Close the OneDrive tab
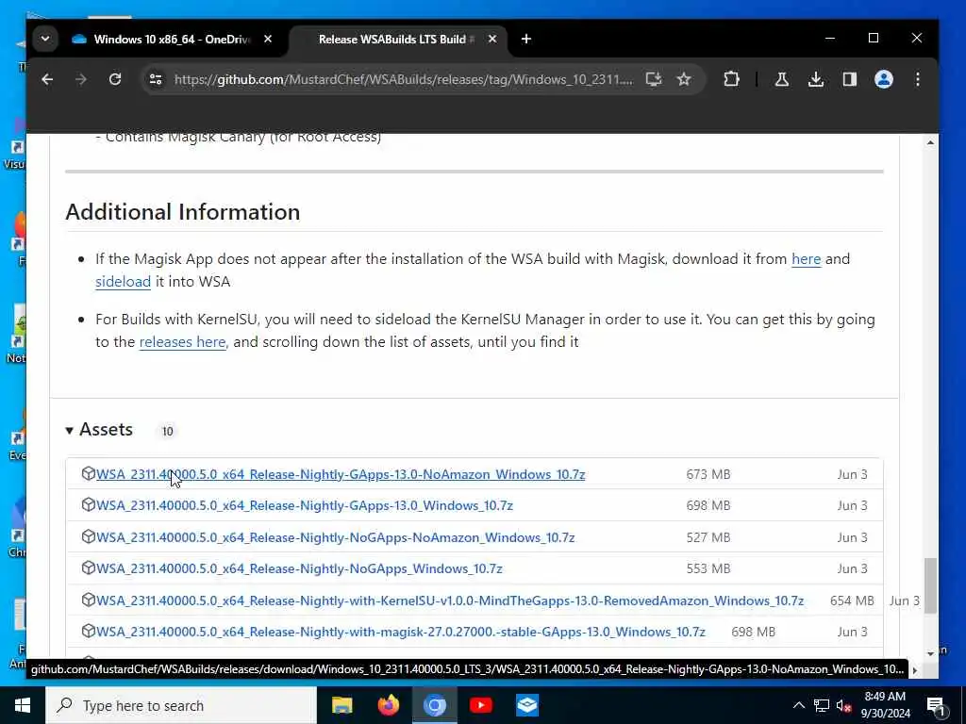 click(x=267, y=39)
